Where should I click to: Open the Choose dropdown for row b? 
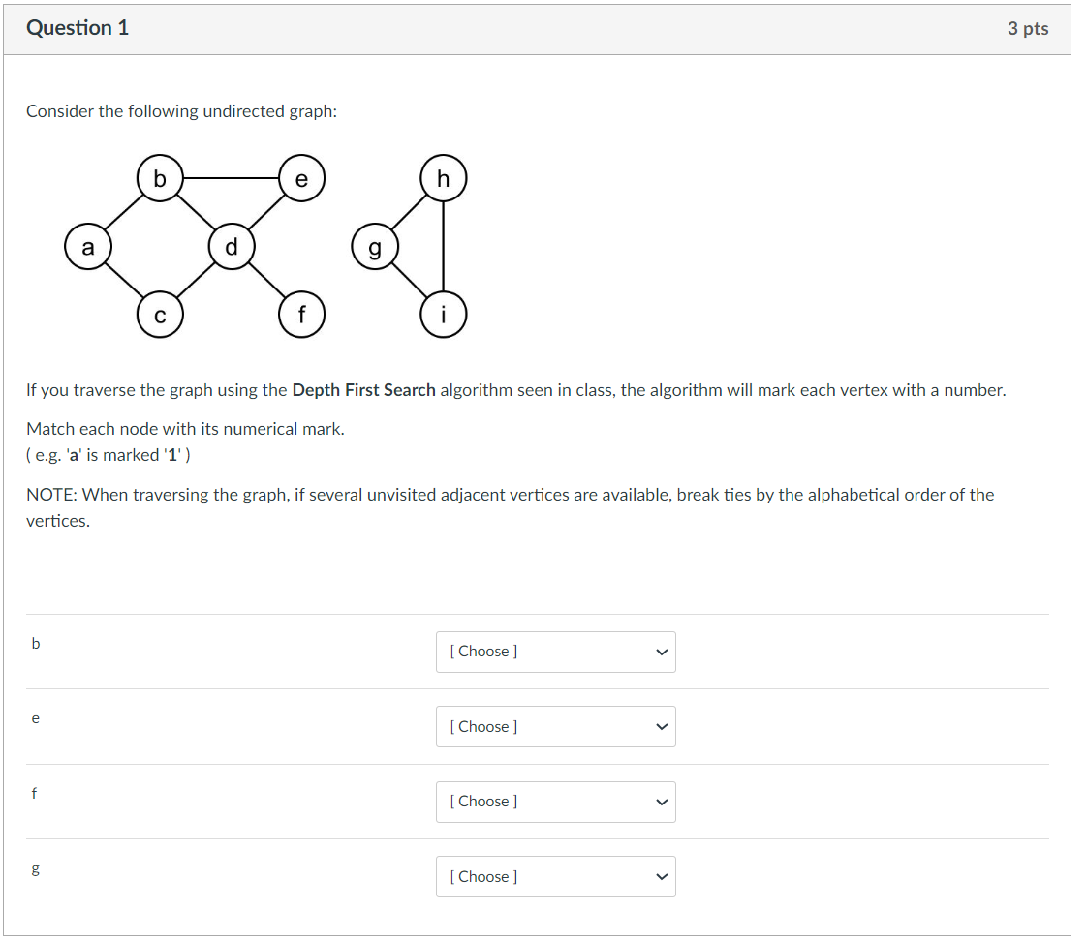tap(555, 652)
